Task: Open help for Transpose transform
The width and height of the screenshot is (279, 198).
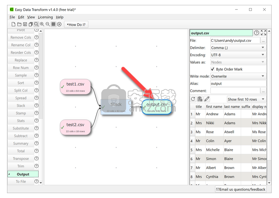Action: 36,158
